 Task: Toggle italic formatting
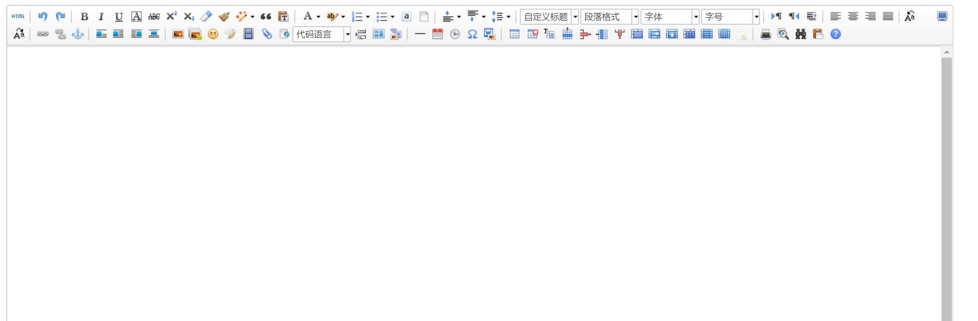coord(101,16)
